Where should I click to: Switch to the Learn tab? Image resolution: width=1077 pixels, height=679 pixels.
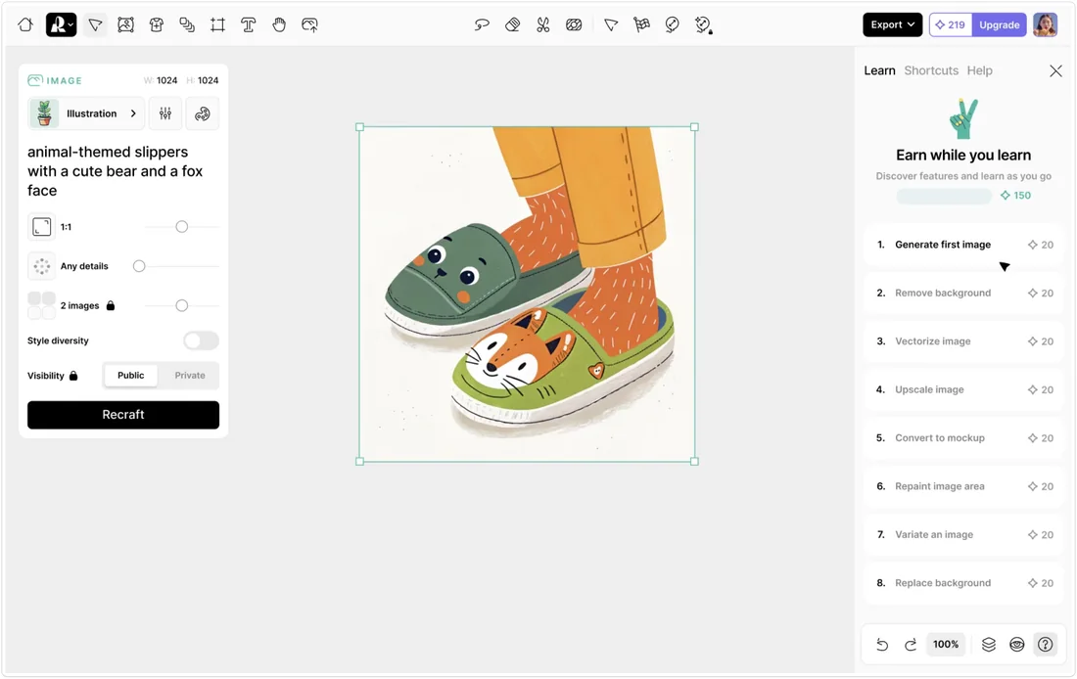[x=880, y=70]
